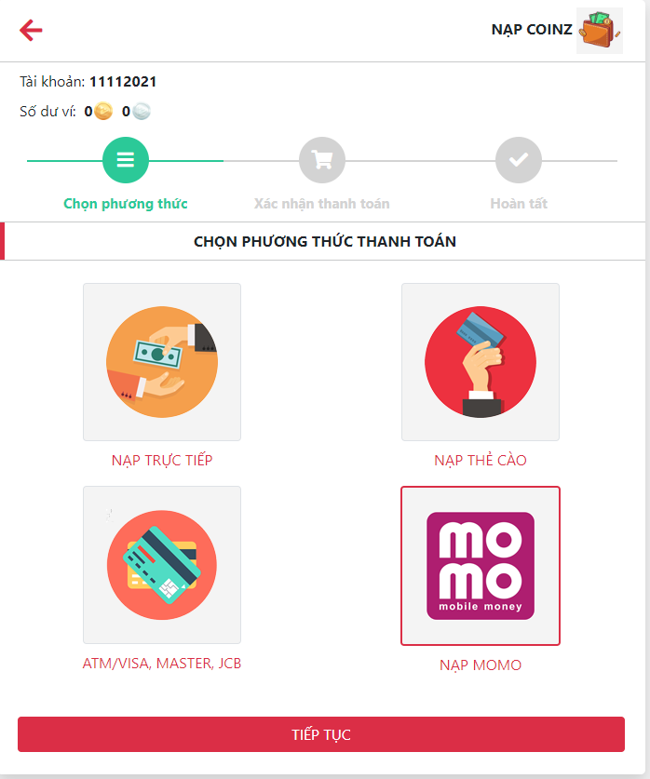Choose the scratch card payment icon
This screenshot has height=779, width=650.
(481, 362)
